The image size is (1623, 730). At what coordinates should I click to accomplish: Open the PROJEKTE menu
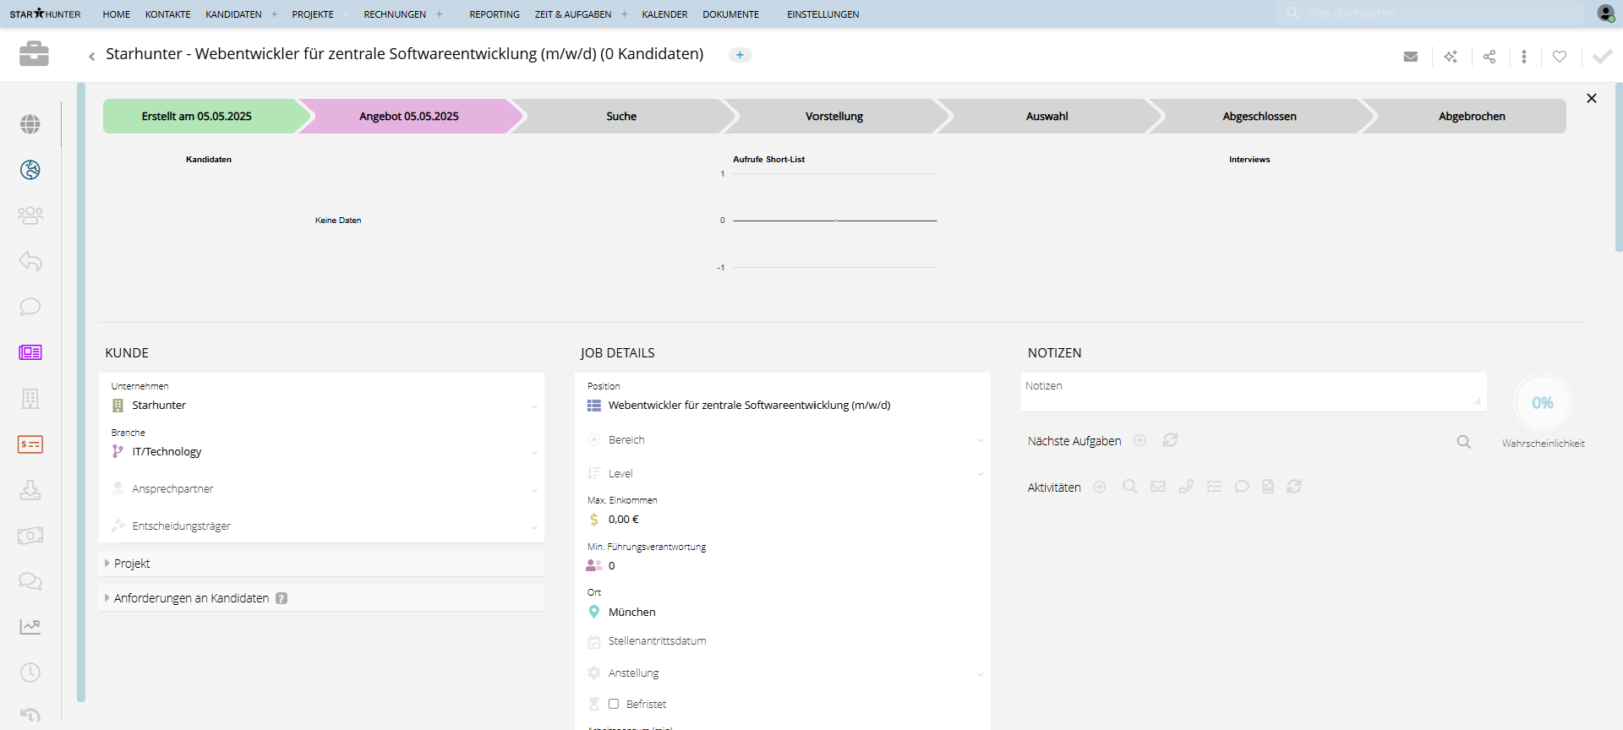tap(313, 14)
